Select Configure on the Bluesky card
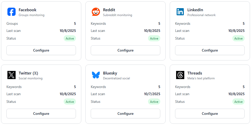Screen dimensions: 251x125 [x=125, y=114]
